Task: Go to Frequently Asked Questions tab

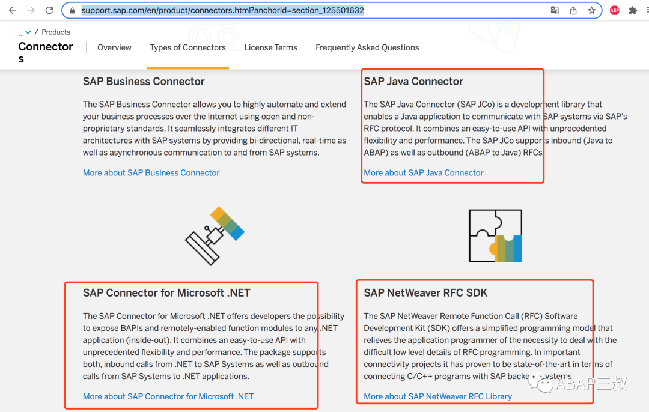Action: pyautogui.click(x=367, y=47)
